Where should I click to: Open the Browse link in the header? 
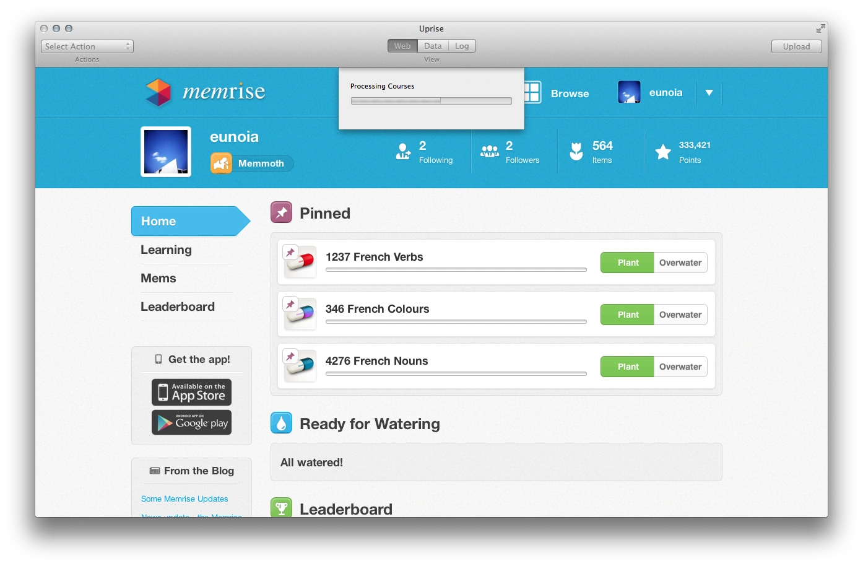(x=570, y=94)
